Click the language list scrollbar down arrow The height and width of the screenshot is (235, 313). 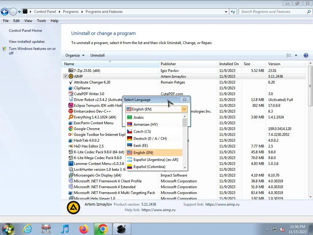(x=185, y=168)
